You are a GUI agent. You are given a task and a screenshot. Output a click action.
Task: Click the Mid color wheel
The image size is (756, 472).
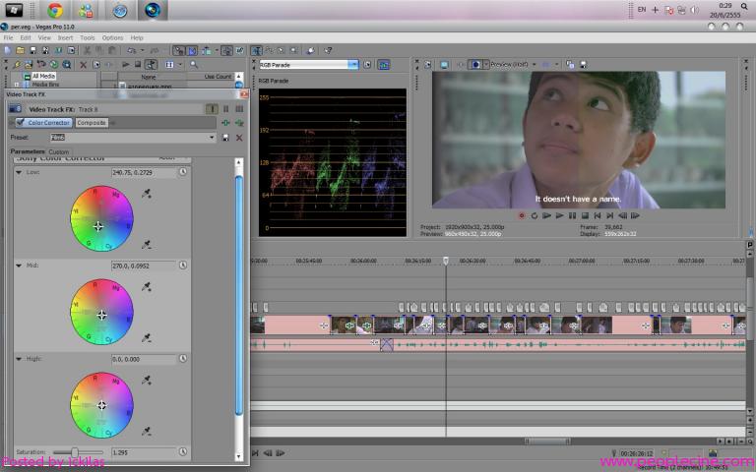coord(101,312)
